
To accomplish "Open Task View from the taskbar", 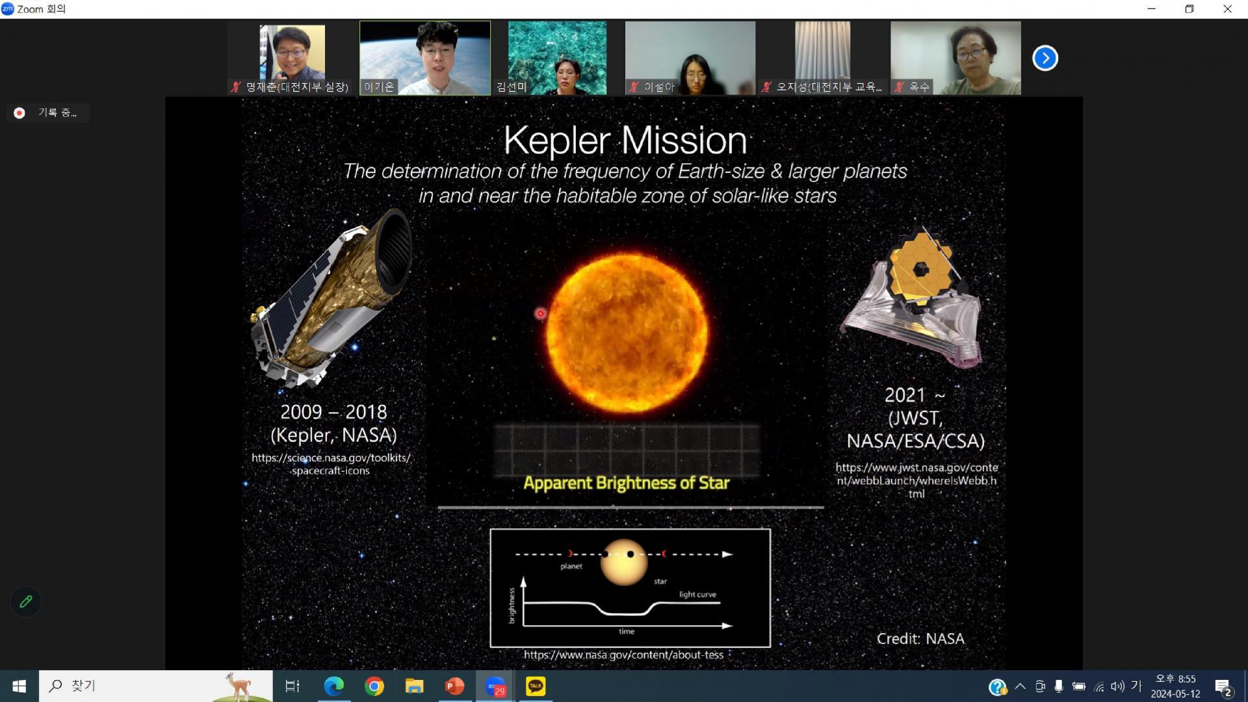I will [x=292, y=686].
